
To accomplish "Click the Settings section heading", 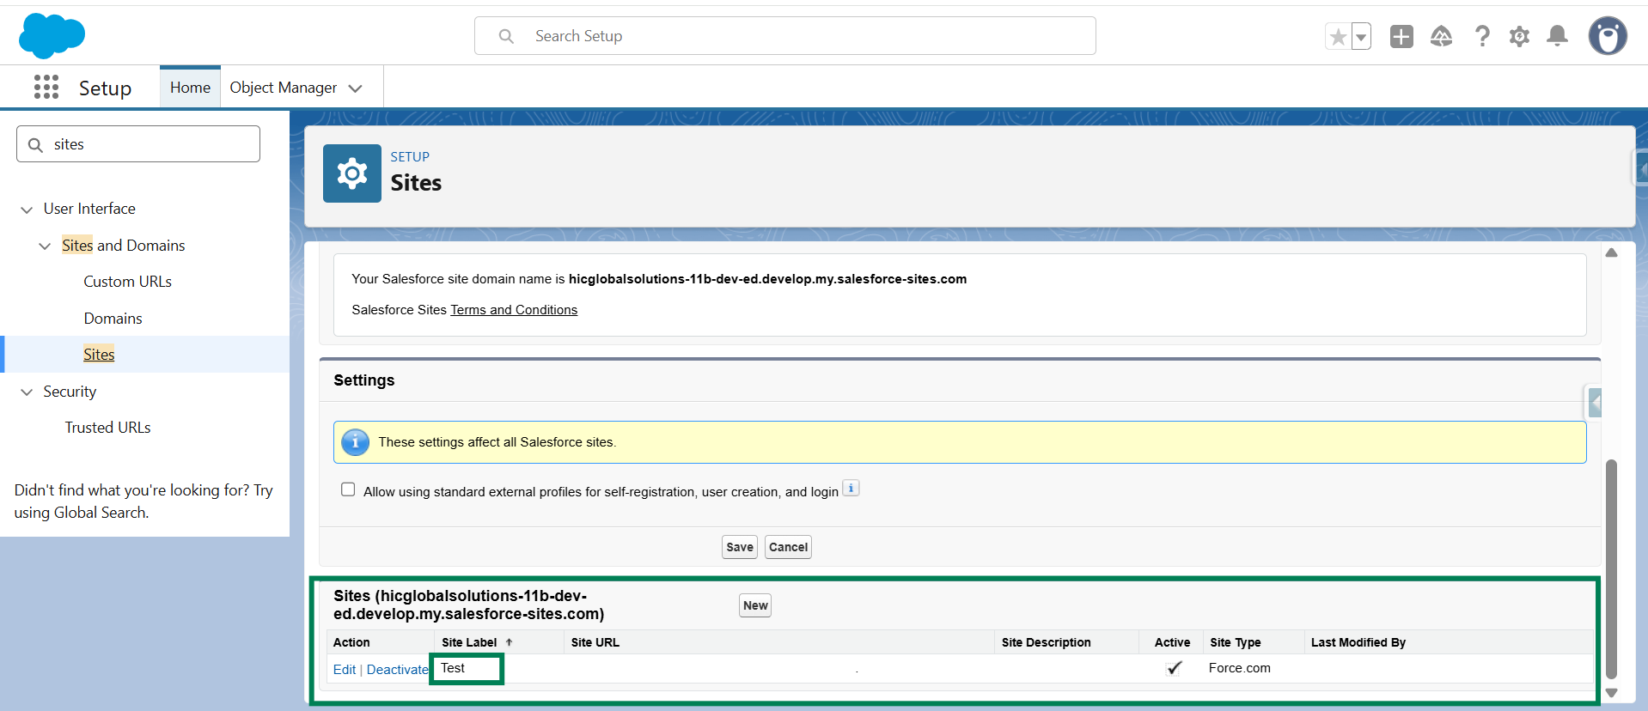I will (x=364, y=380).
